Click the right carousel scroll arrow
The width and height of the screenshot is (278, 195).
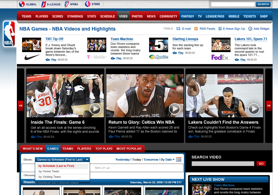269,106
